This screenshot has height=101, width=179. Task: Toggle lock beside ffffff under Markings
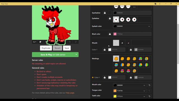coord(105,77)
